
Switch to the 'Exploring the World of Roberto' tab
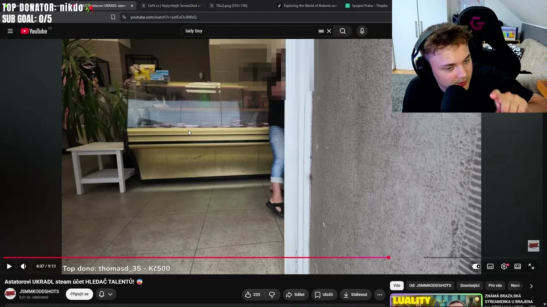point(308,6)
